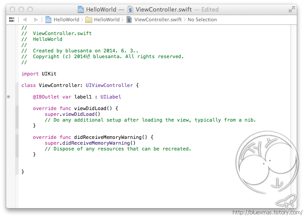Click the UIViewController class name
The width and height of the screenshot is (303, 217).
coord(110,85)
